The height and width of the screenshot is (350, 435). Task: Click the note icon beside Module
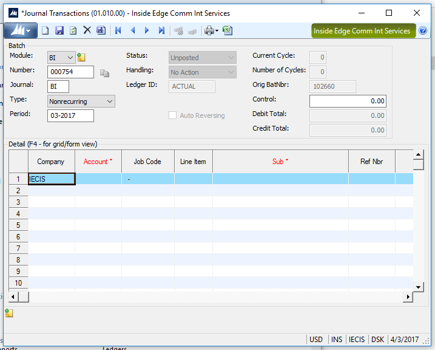pos(81,58)
